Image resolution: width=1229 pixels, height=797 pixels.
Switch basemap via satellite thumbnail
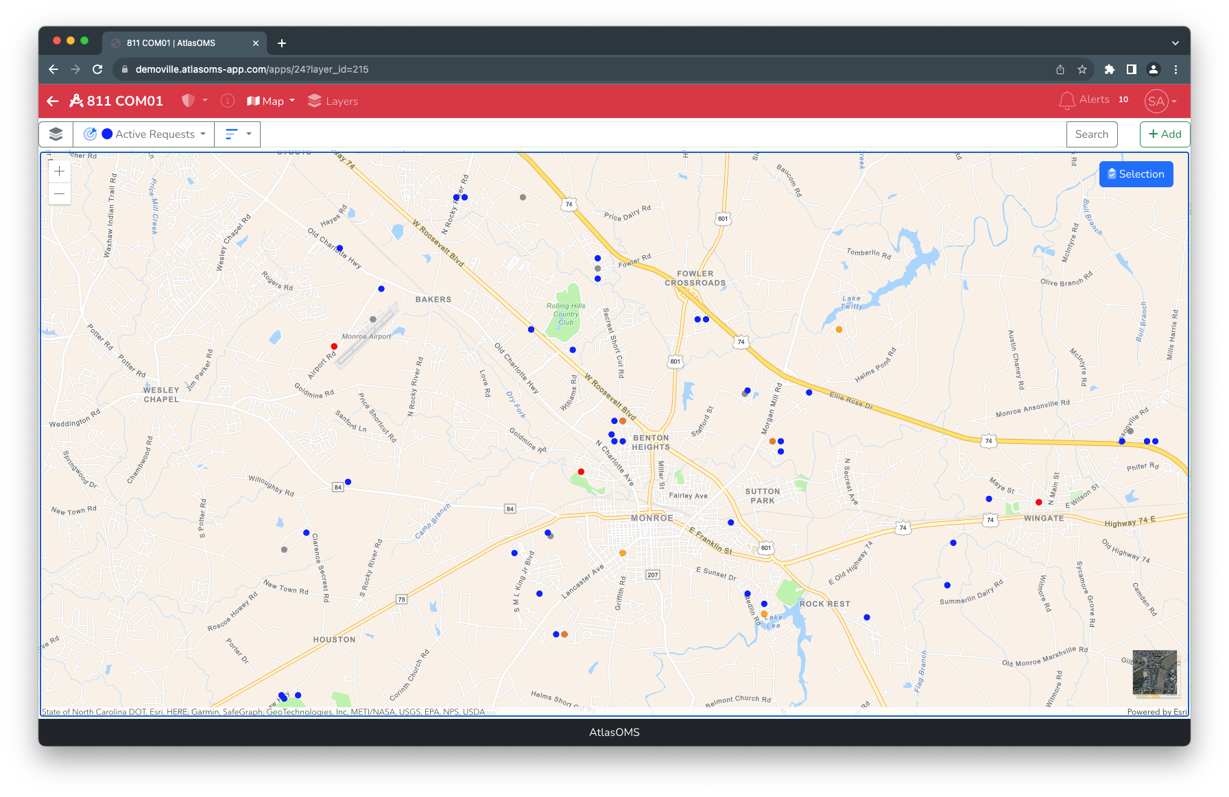pyautogui.click(x=1155, y=672)
